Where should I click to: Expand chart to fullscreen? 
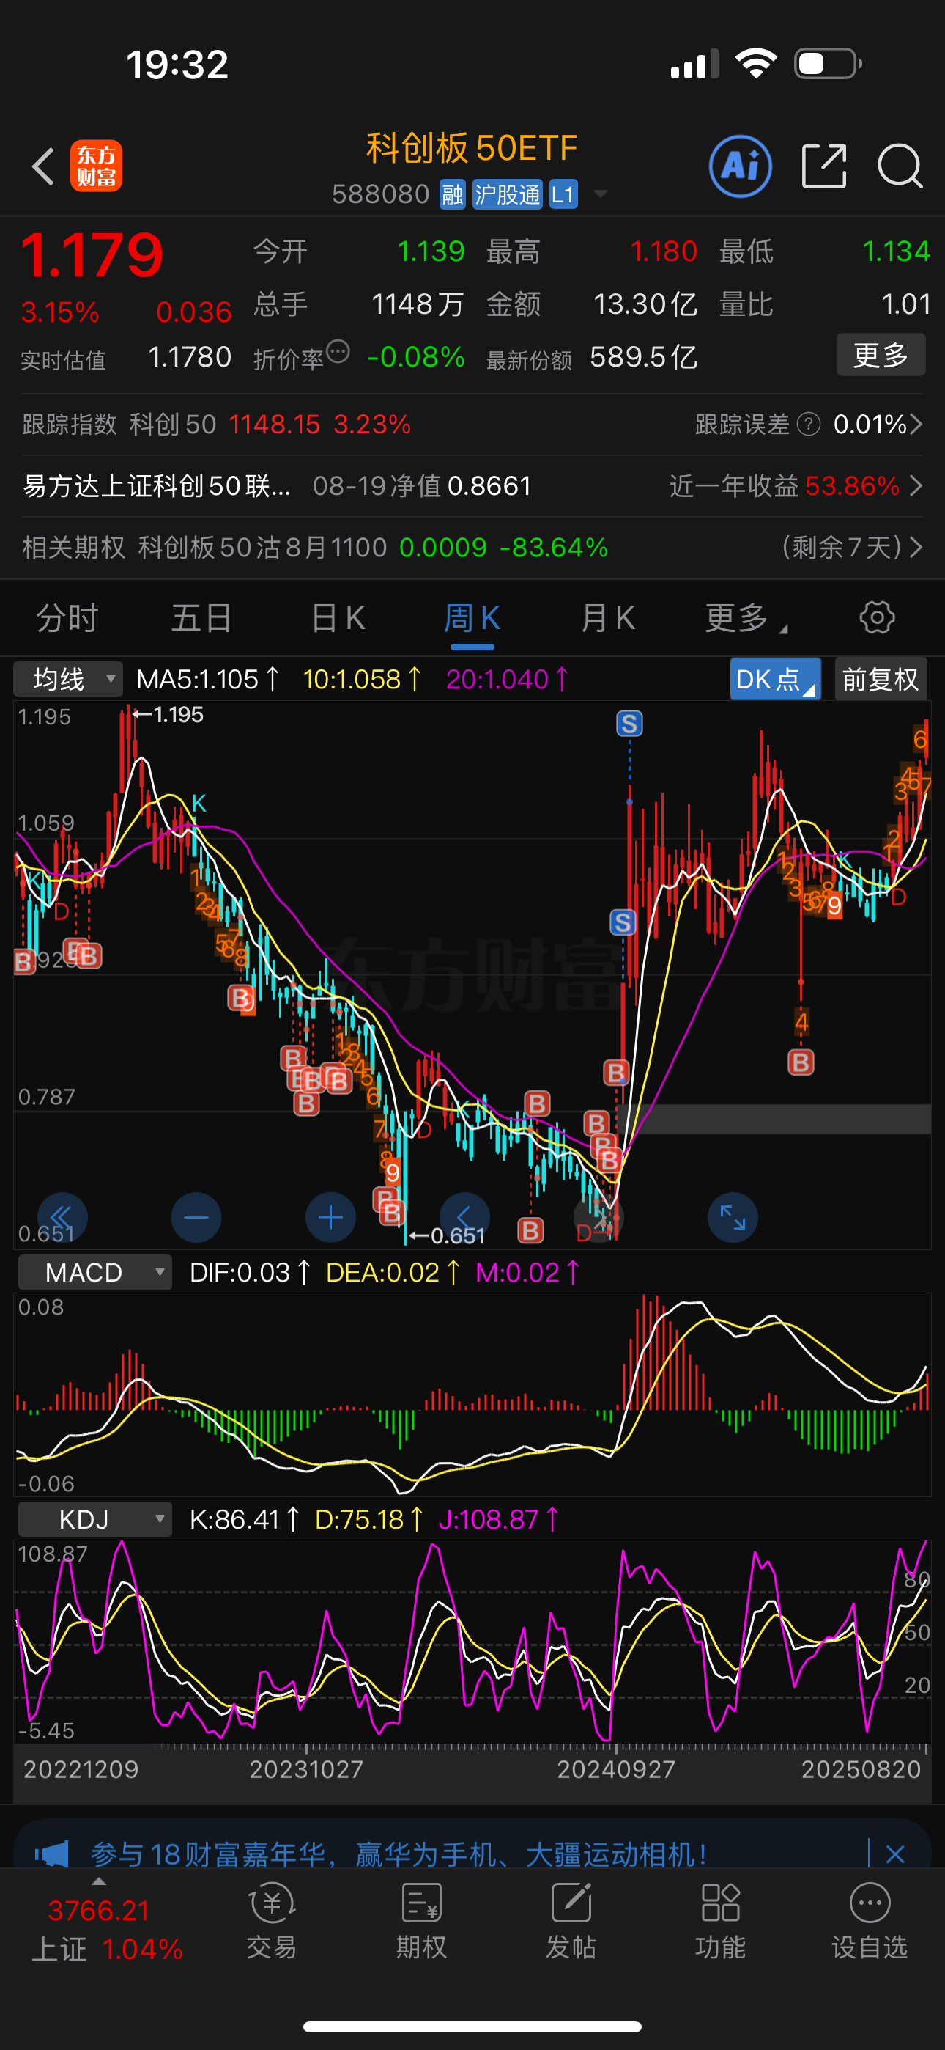tap(732, 1217)
